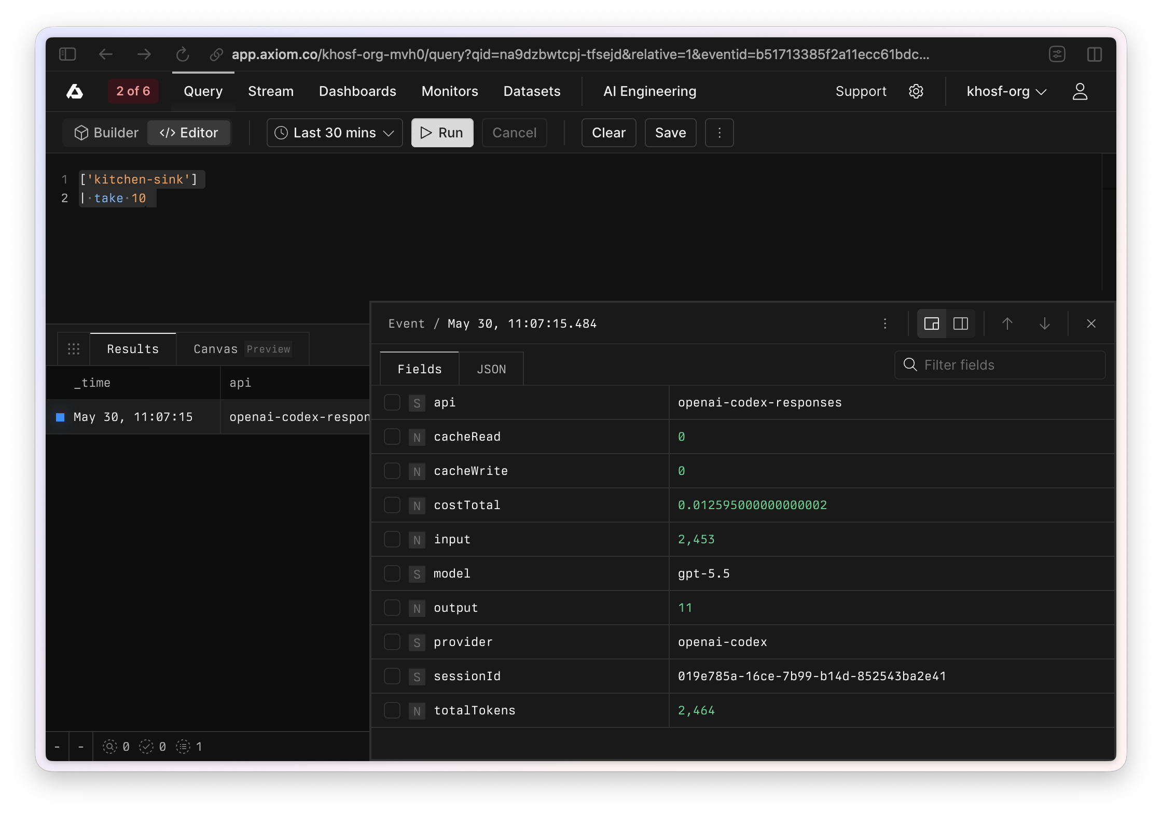Screen dimensions: 1162x815
Task: Click the rows returned status icon
Action: [183, 747]
